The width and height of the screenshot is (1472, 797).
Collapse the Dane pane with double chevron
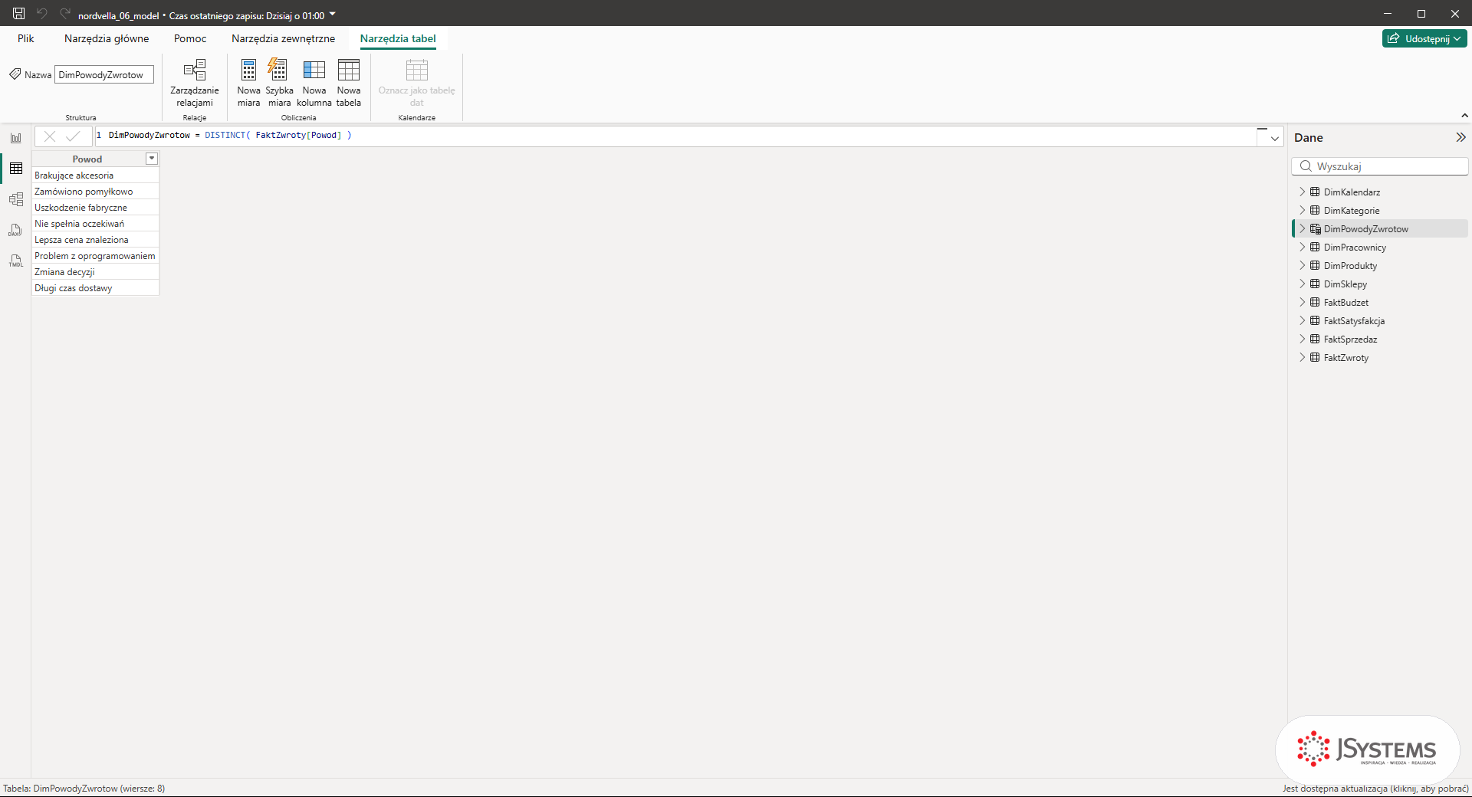pyautogui.click(x=1460, y=137)
